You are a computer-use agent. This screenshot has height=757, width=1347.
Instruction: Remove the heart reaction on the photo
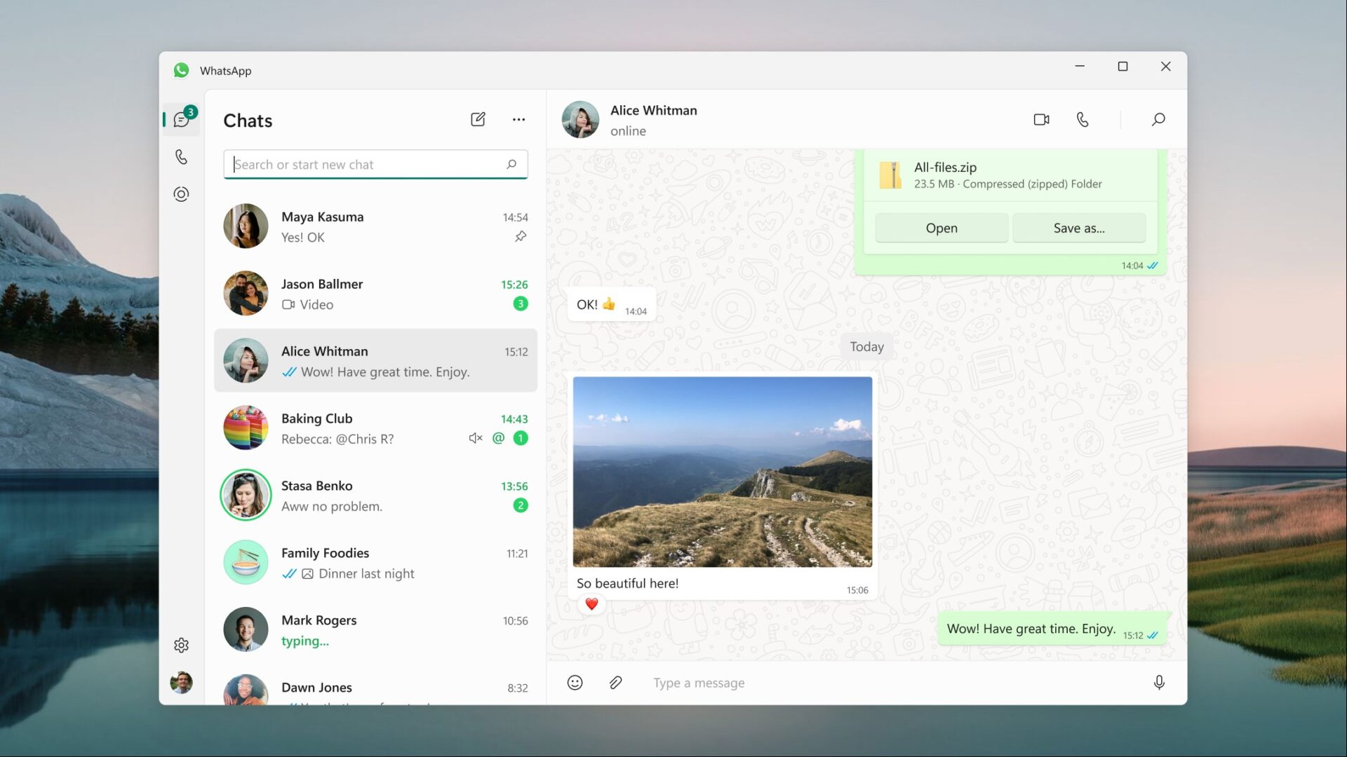tap(591, 603)
